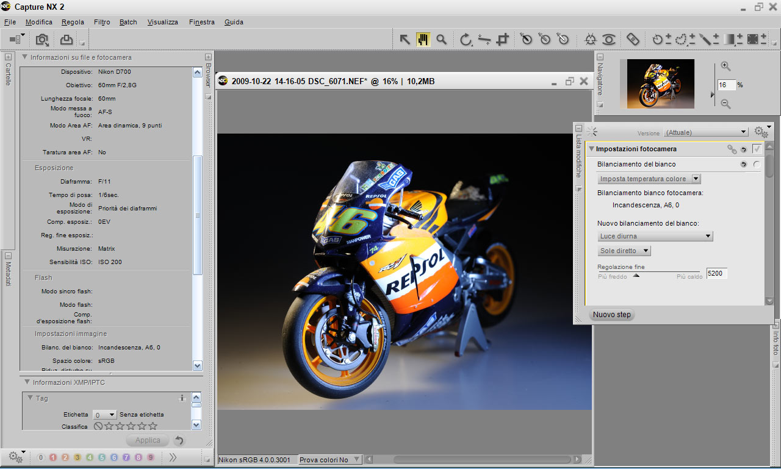Click the Regolazione fine slider handle
The width and height of the screenshot is (781, 469).
pos(636,276)
